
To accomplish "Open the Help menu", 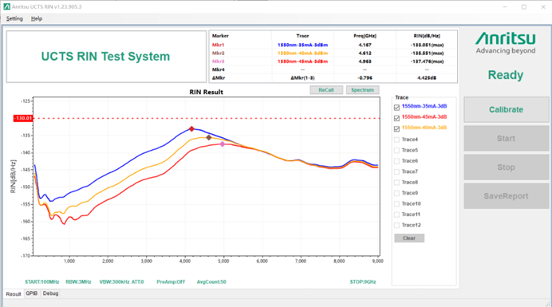I will tap(36, 18).
